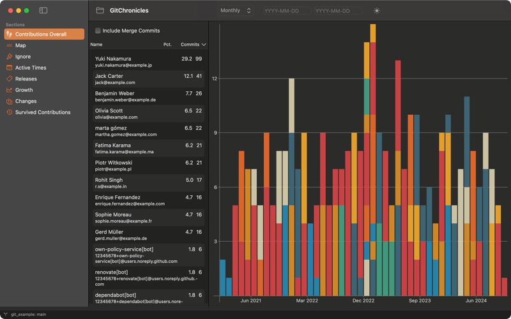The height and width of the screenshot is (319, 511).
Task: Click the start date YYYY-MM-DD field
Action: click(x=286, y=11)
